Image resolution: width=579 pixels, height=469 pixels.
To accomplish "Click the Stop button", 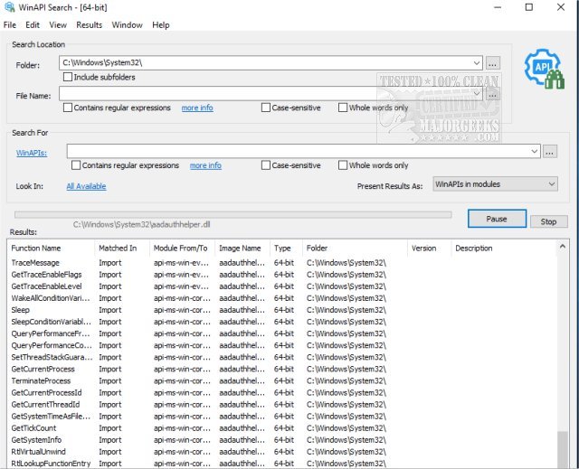I will 549,221.
